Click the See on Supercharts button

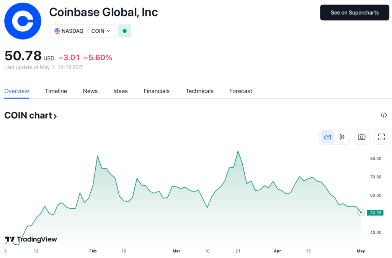[x=354, y=12]
